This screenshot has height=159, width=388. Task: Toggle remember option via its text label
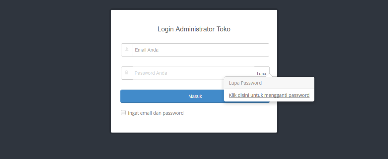(x=156, y=113)
